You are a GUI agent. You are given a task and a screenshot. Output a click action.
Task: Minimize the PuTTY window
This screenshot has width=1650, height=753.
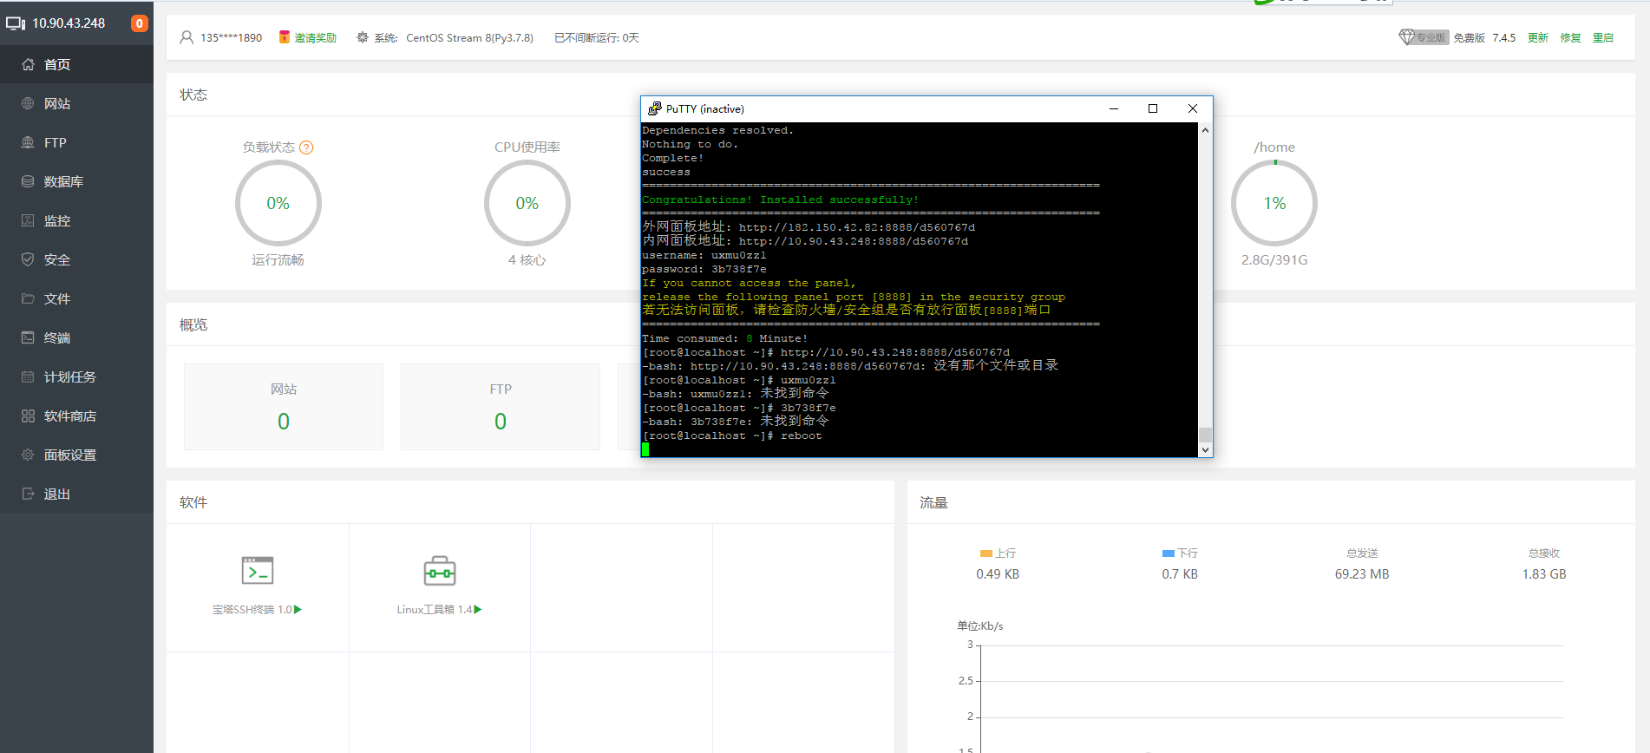1114,108
